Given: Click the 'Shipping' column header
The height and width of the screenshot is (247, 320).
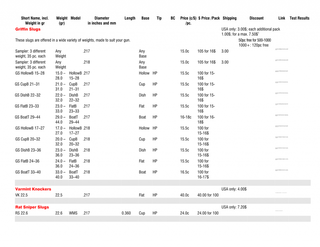Looking at the screenshot, I should point(230,18).
